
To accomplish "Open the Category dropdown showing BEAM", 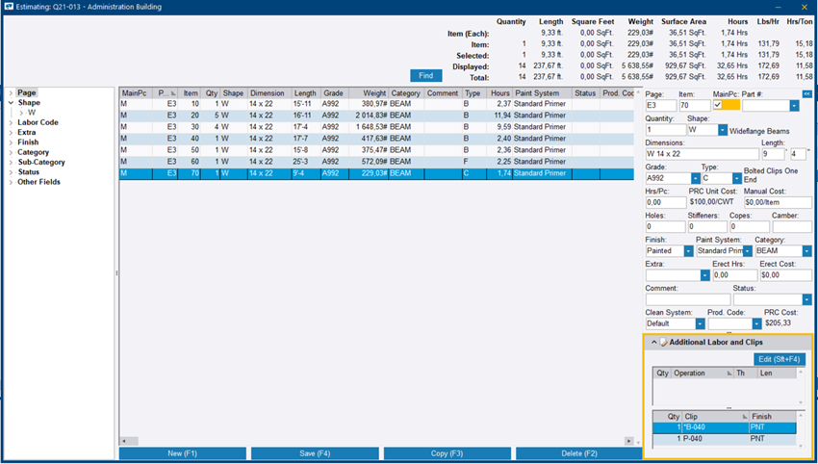I will click(807, 251).
